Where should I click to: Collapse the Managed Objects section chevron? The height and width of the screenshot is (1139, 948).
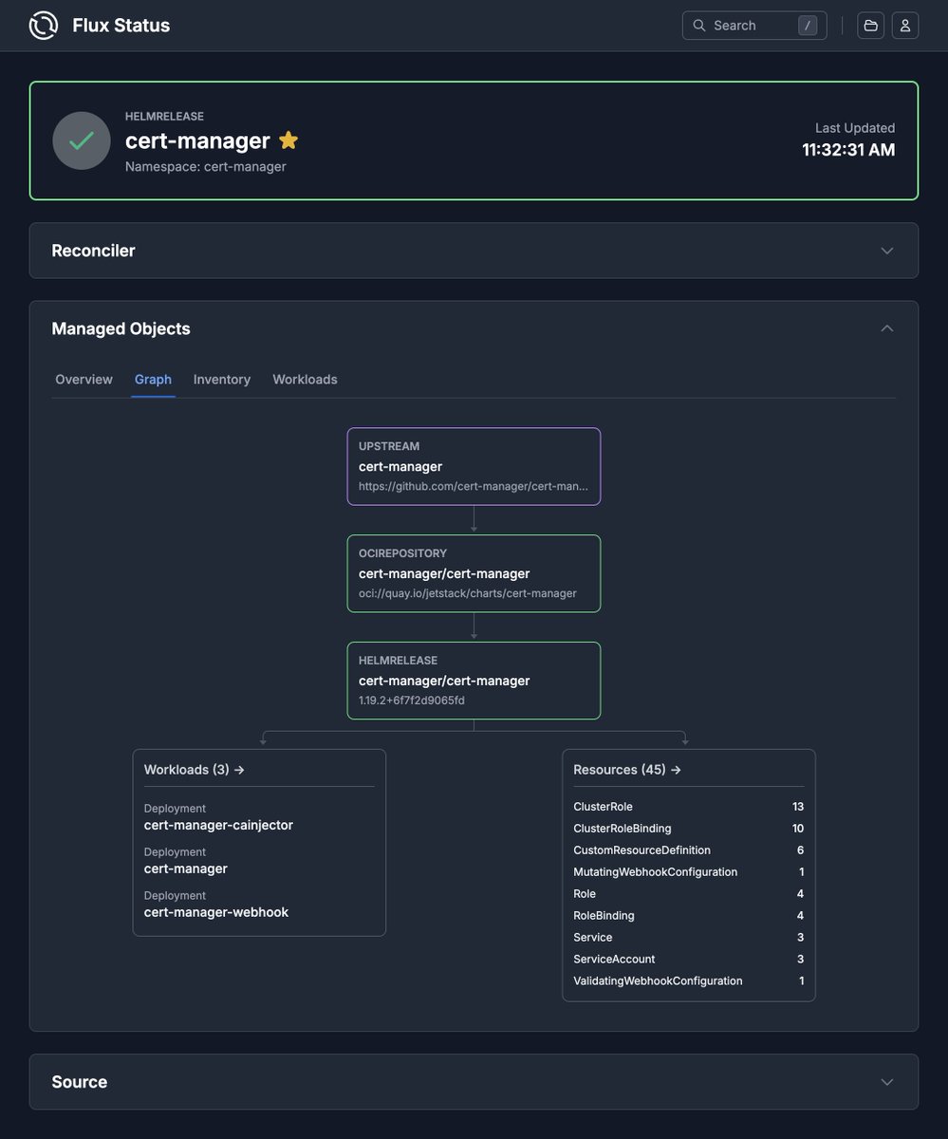point(887,328)
